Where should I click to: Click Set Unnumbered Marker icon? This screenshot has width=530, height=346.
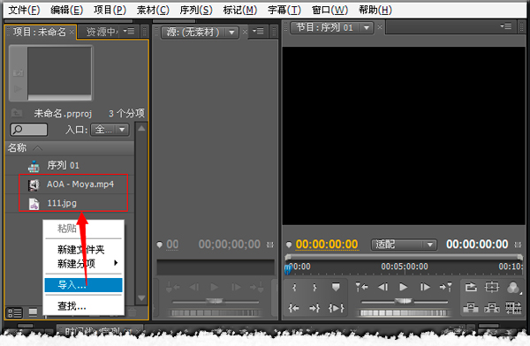(x=336, y=287)
